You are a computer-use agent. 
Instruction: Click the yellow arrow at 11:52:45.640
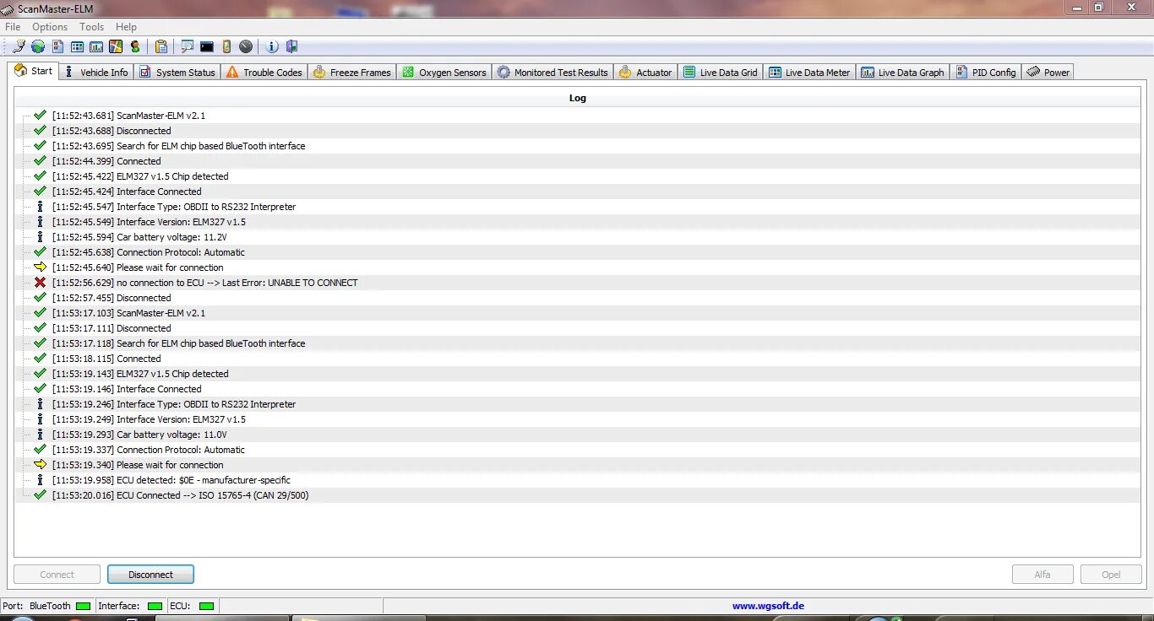pyautogui.click(x=40, y=267)
